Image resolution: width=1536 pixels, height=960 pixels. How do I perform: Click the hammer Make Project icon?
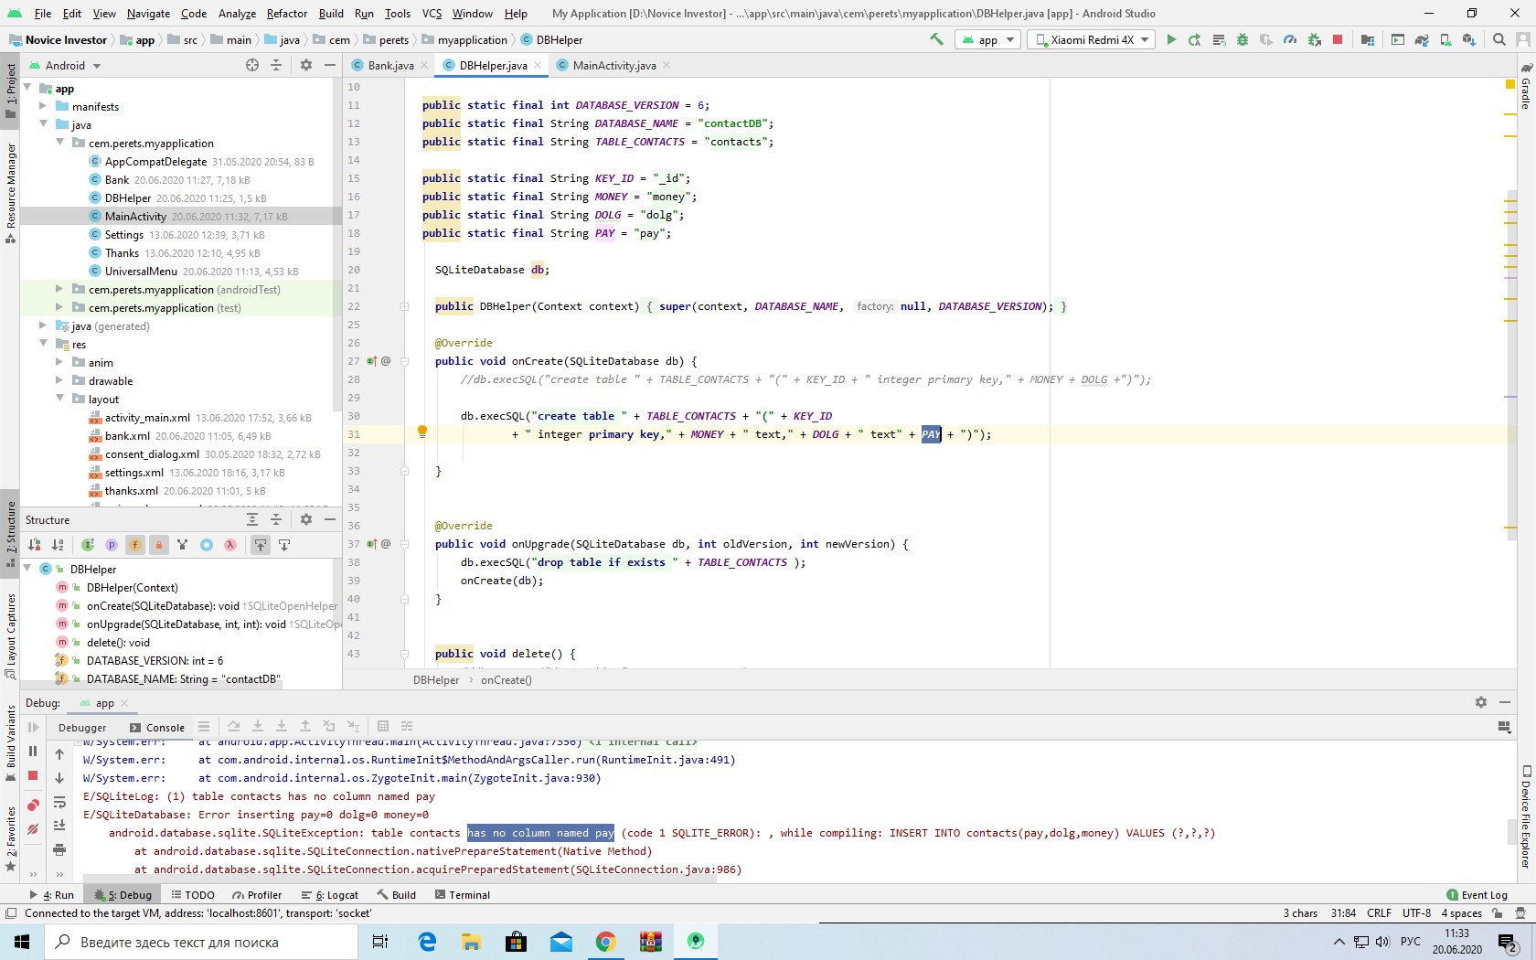pyautogui.click(x=936, y=40)
